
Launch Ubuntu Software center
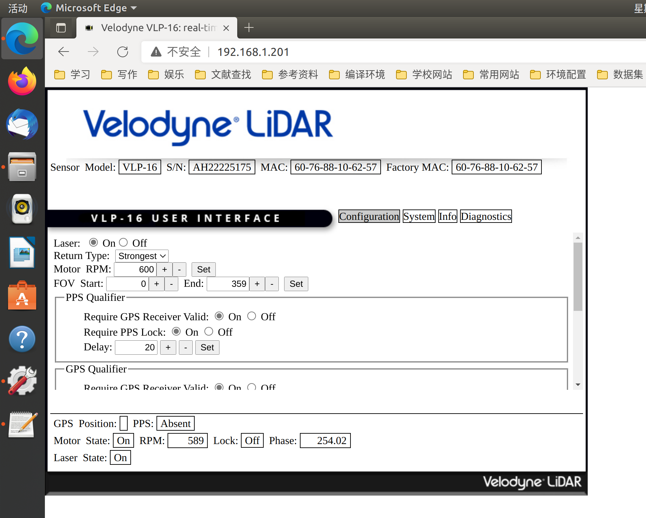tap(21, 296)
